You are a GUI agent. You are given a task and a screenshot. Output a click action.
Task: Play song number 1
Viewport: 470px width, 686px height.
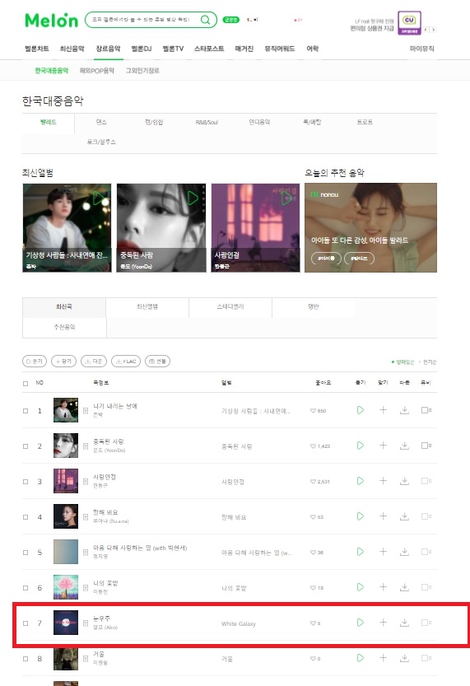tap(361, 410)
